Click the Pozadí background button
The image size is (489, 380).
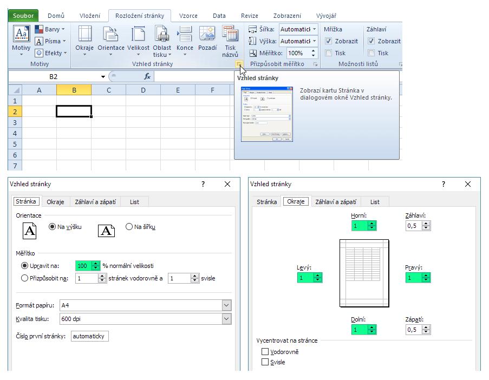pos(207,38)
